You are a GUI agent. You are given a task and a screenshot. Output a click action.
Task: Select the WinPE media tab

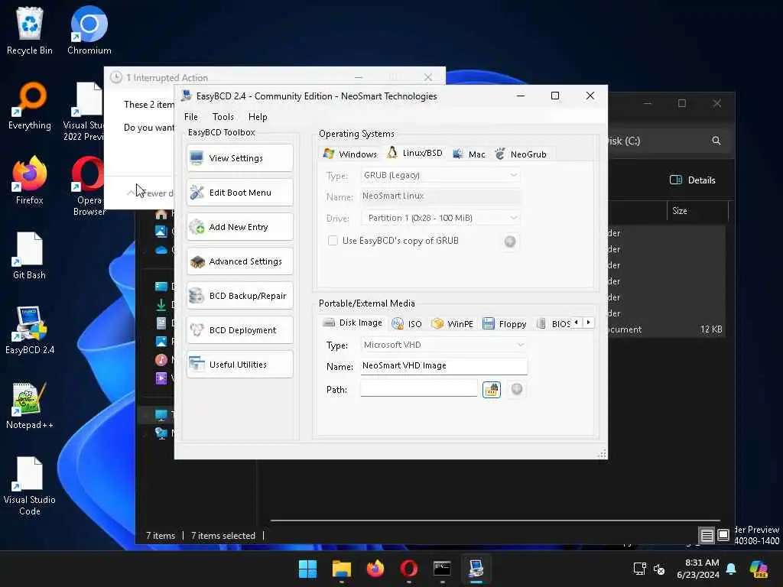(x=453, y=324)
